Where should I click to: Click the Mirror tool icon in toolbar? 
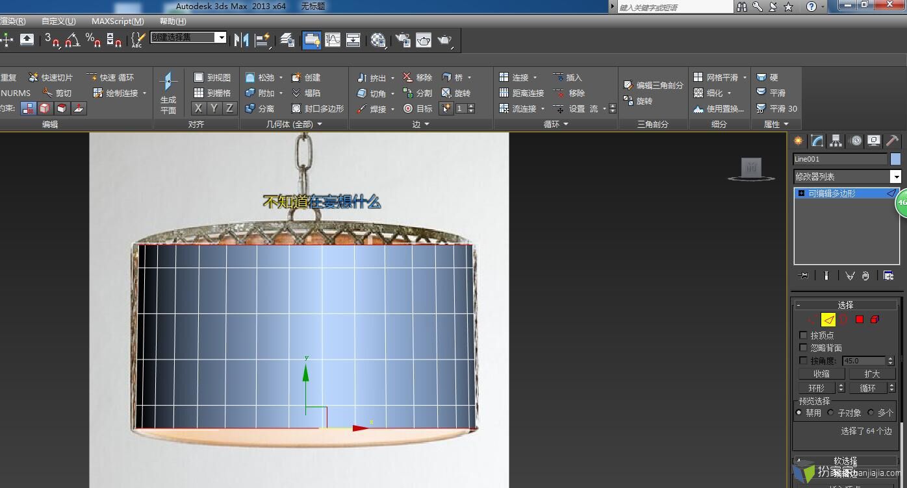(241, 40)
